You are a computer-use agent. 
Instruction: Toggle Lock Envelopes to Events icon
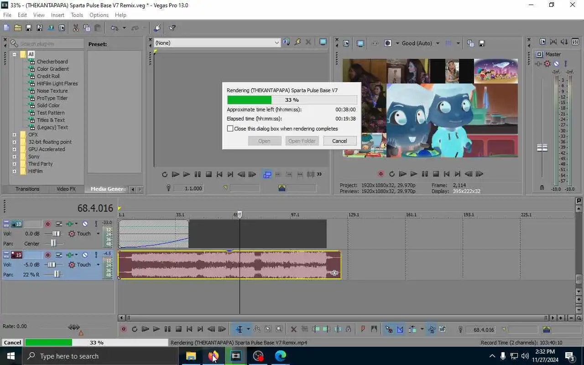click(431, 329)
